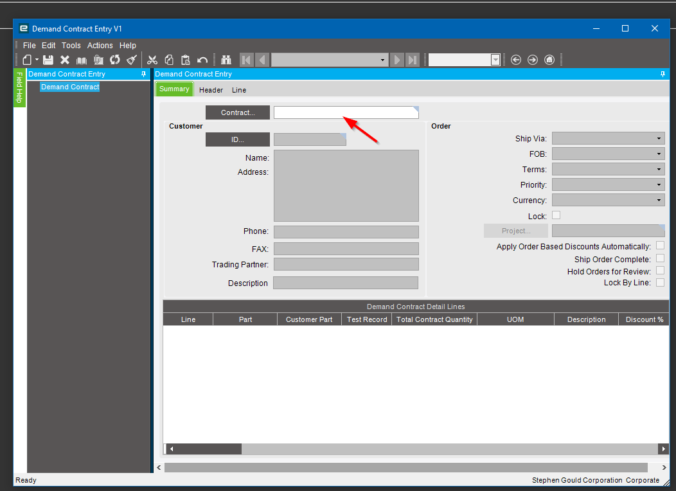Click the customer ID... button
Screen dimensions: 676x491
[x=238, y=139]
